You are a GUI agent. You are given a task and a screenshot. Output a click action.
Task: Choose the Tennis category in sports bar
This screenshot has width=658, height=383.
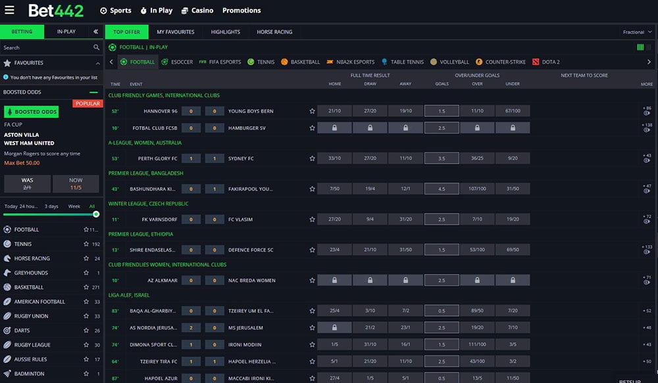tap(261, 62)
